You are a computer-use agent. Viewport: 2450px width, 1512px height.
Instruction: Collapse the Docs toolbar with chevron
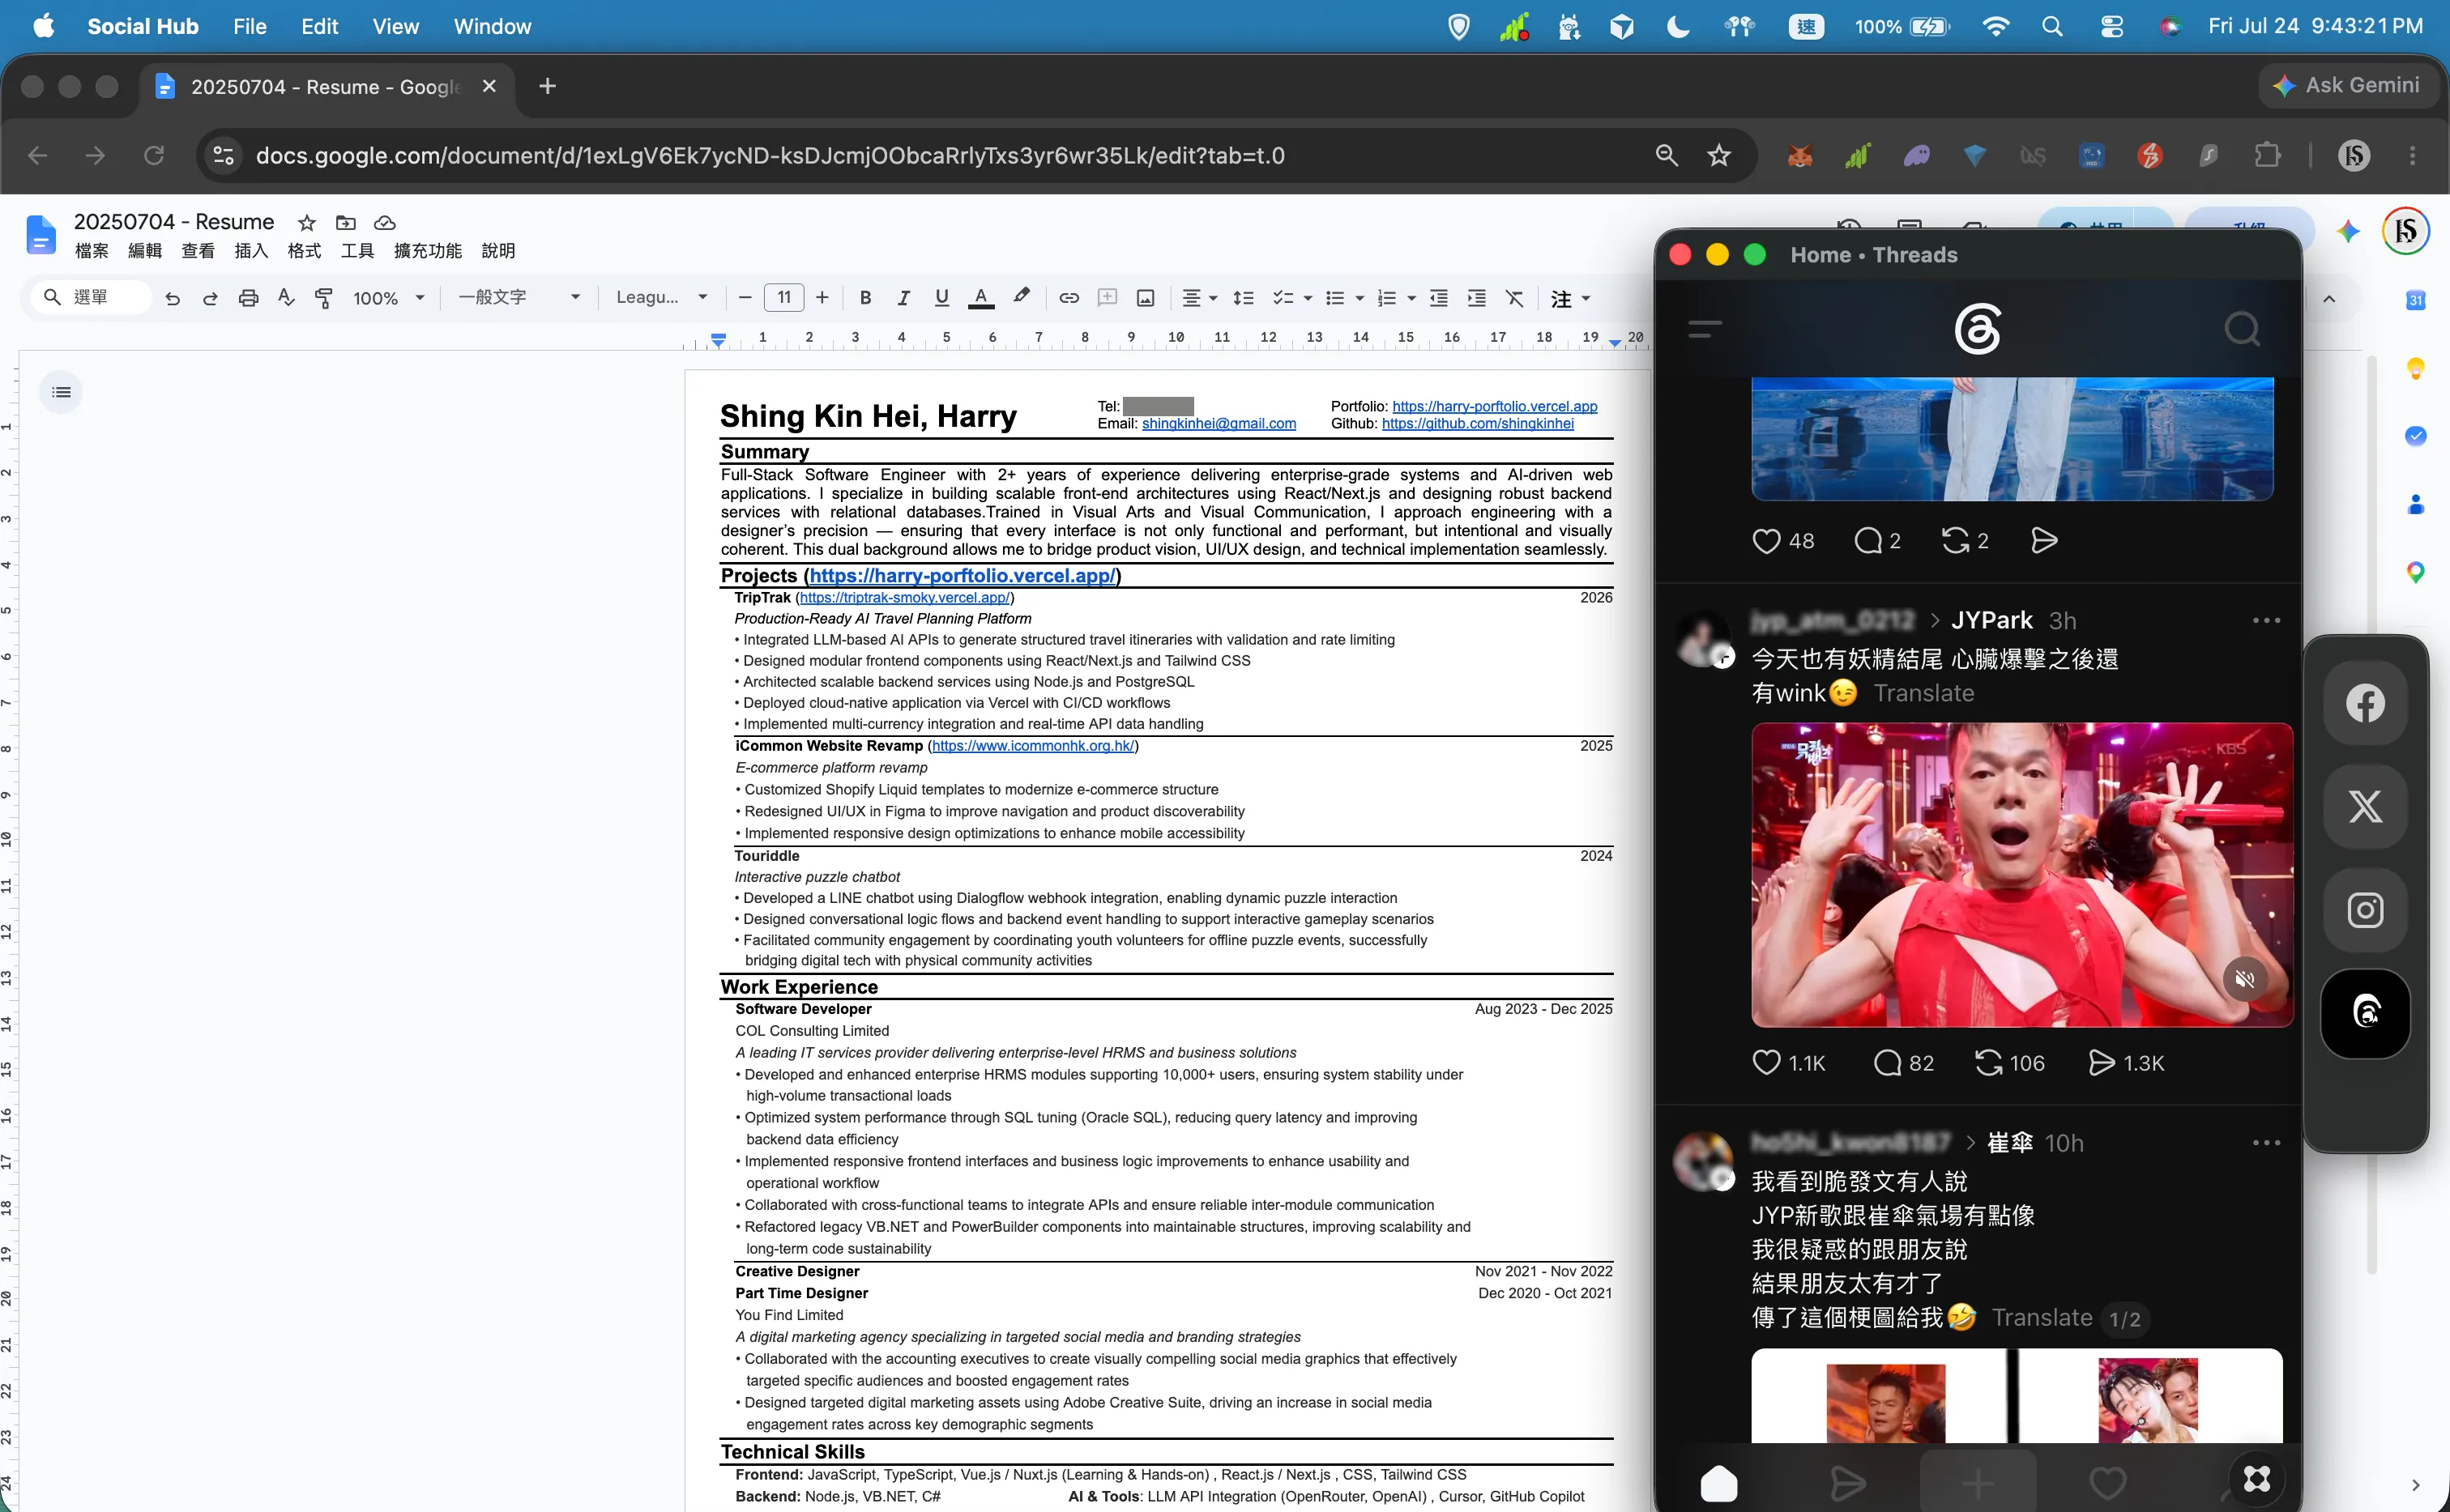pyautogui.click(x=2329, y=298)
